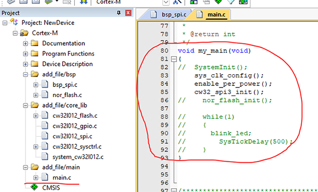Open the Pack Installer toolbar icon

(x=243, y=2)
